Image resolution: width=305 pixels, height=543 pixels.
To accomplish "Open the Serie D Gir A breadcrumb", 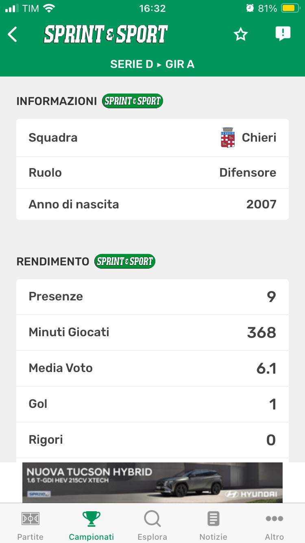I will (x=152, y=64).
